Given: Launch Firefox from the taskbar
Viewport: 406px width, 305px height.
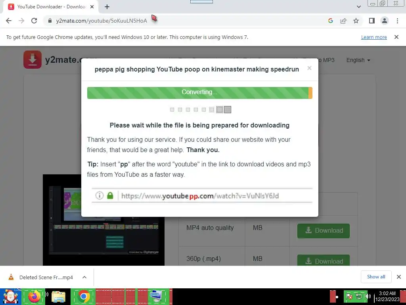Looking at the screenshot, I should 34,297.
